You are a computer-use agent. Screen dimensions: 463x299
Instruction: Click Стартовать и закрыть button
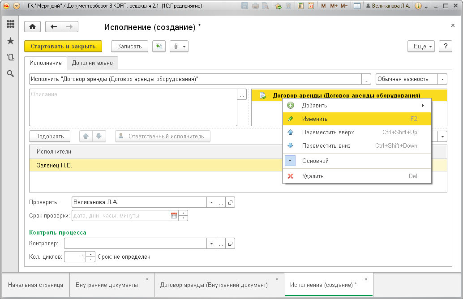tap(63, 47)
